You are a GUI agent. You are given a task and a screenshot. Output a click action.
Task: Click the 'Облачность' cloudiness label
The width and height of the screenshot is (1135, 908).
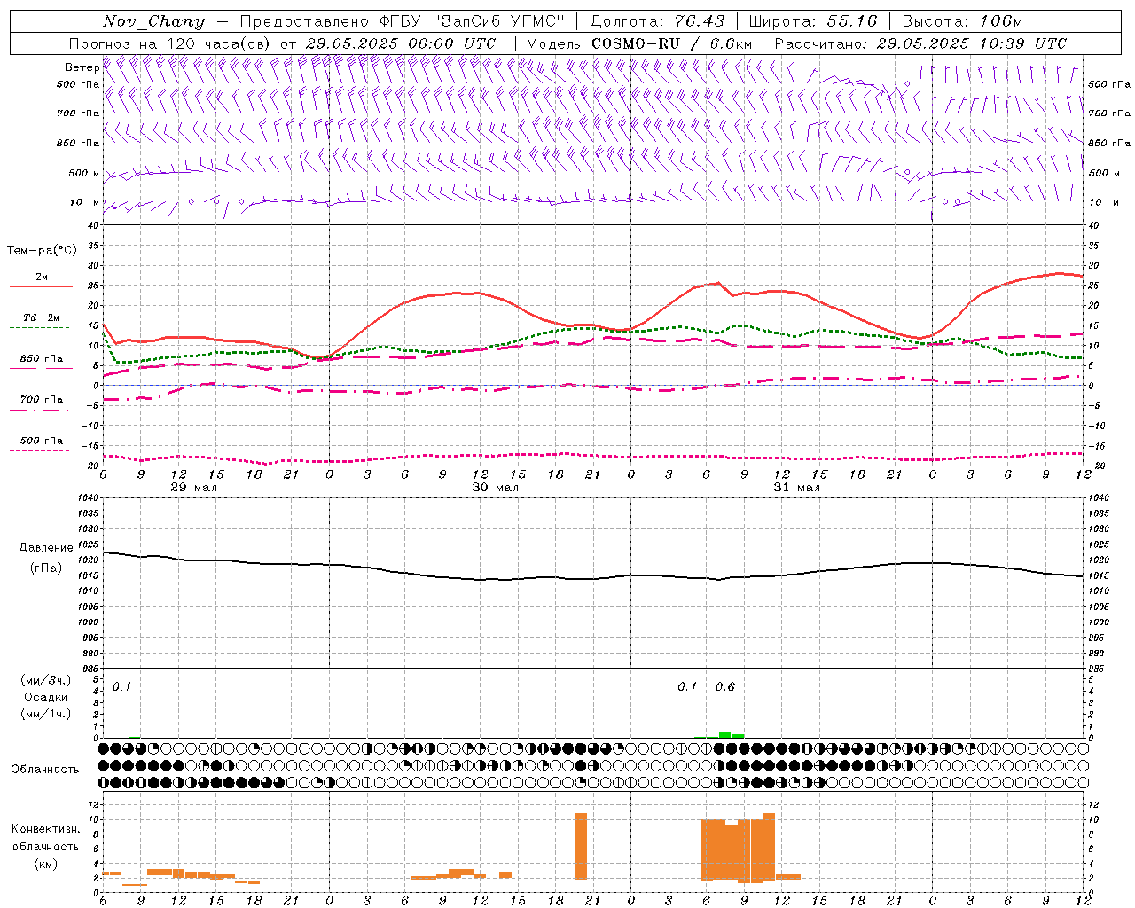[45, 770]
